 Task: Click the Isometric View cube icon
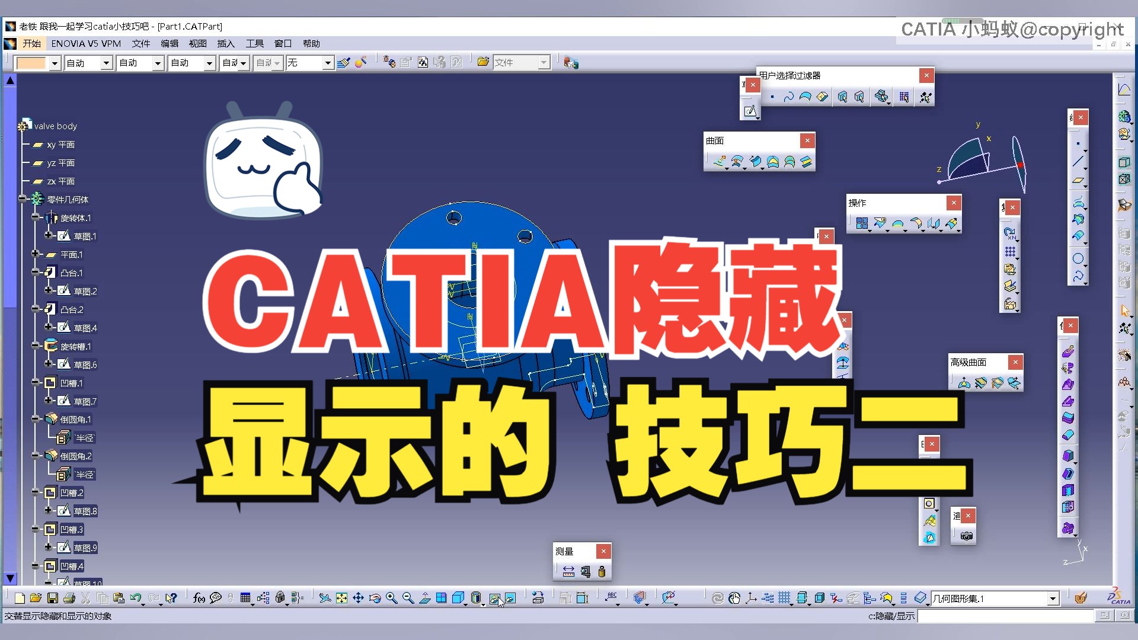click(458, 598)
